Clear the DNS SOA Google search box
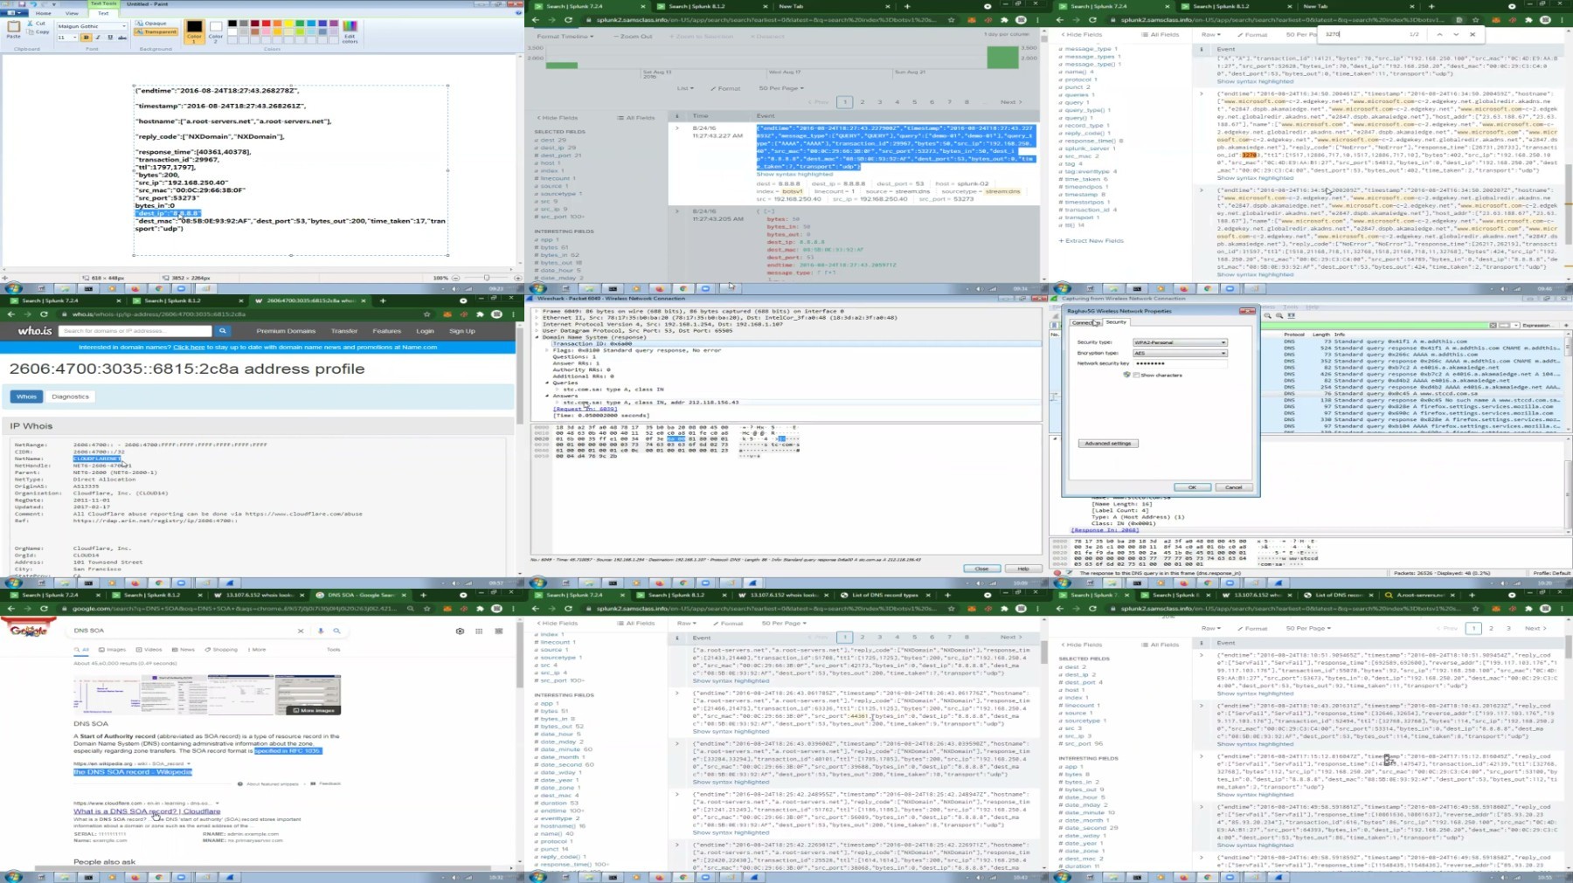1573x883 pixels. coord(301,631)
